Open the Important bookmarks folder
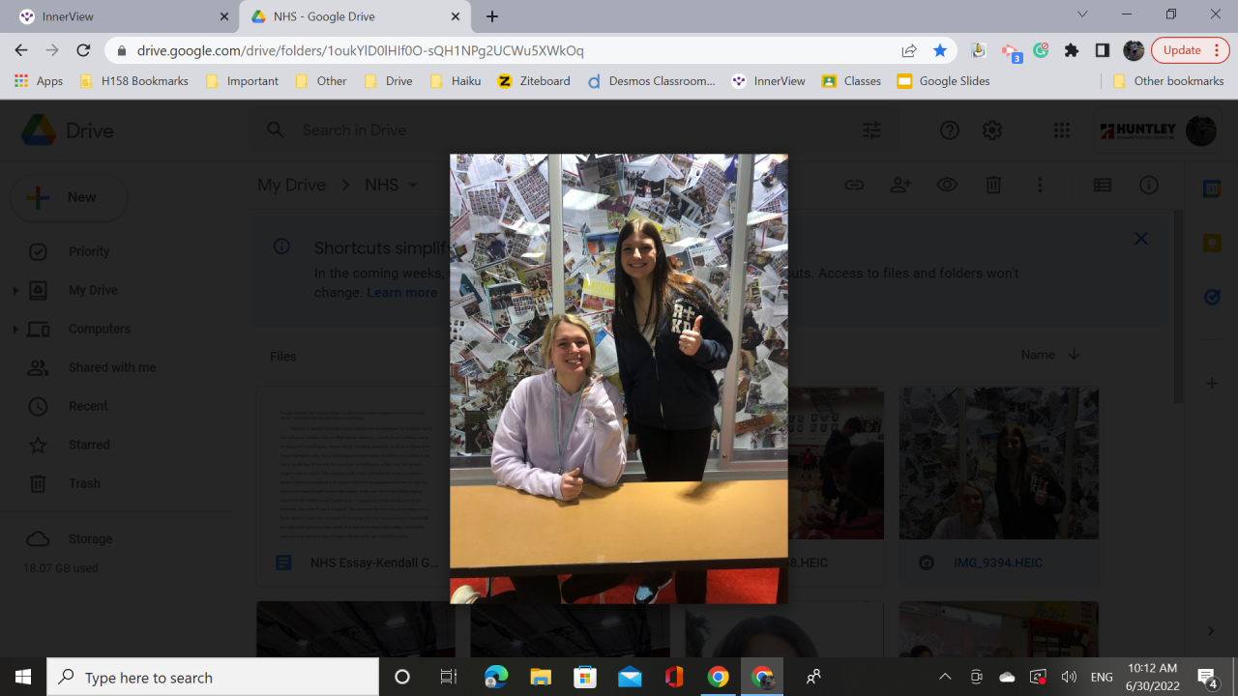 pyautogui.click(x=243, y=81)
